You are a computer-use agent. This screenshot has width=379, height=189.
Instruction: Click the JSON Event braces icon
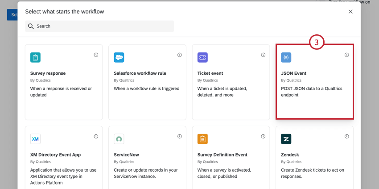tap(286, 57)
